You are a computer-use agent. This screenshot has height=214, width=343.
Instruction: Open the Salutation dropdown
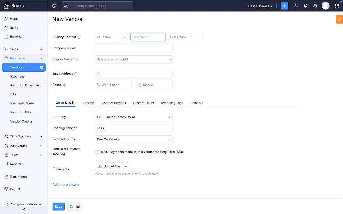pos(111,37)
